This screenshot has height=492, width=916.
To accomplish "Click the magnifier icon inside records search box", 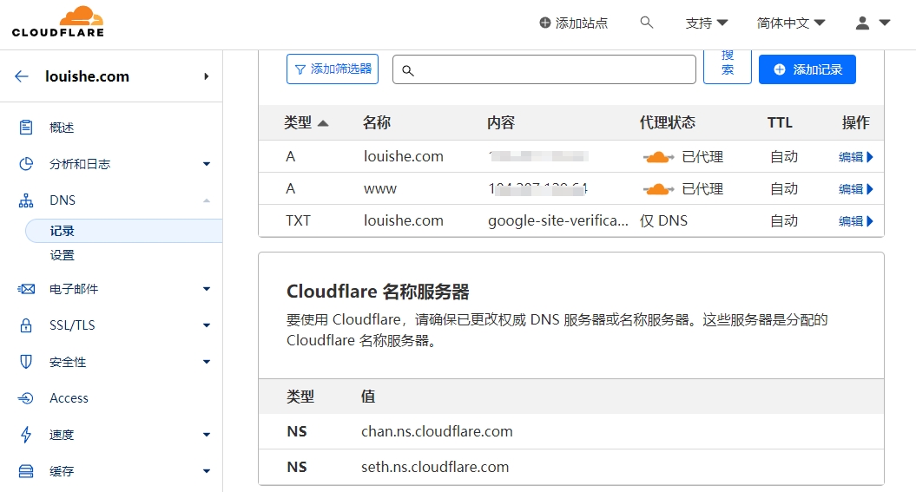I will [408, 70].
